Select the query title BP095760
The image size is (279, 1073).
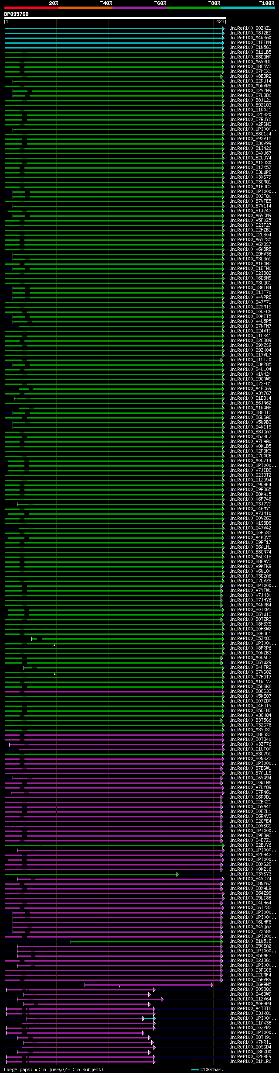tap(17, 14)
